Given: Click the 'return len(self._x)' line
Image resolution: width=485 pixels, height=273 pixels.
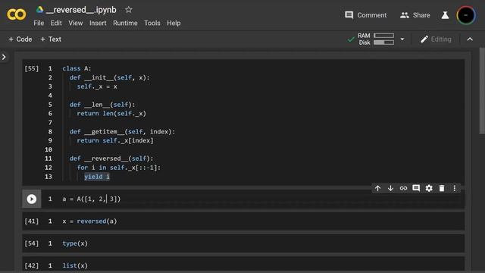Looking at the screenshot, I should [111, 114].
